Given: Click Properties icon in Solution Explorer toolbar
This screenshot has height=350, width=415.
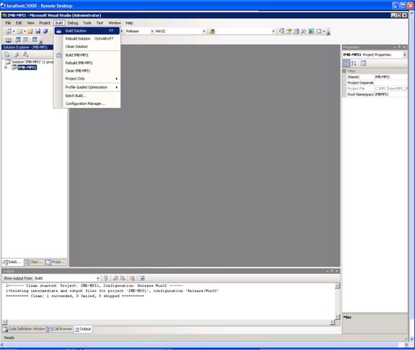Looking at the screenshot, I should coord(7,55).
